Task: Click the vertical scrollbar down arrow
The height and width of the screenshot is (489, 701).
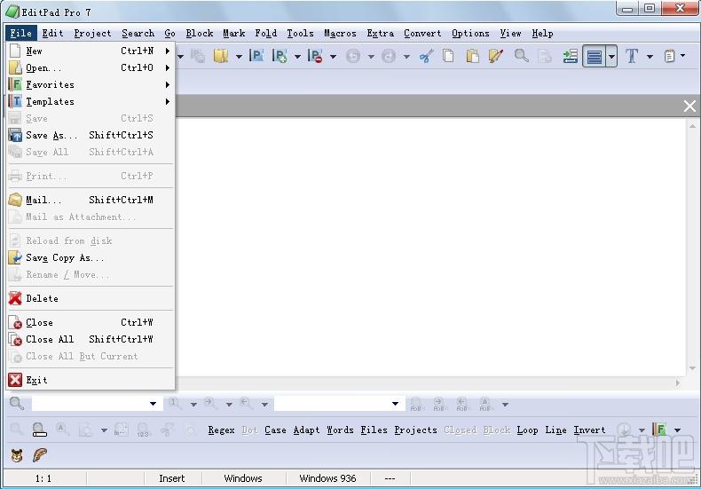Action: (692, 368)
